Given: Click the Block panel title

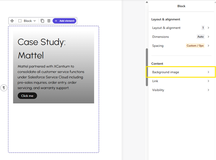Looking at the screenshot, I should [181, 6].
